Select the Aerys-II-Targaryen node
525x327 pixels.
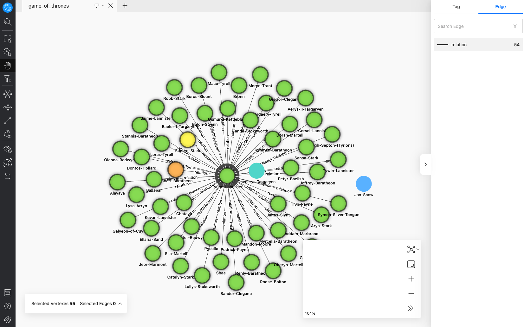coord(306,98)
